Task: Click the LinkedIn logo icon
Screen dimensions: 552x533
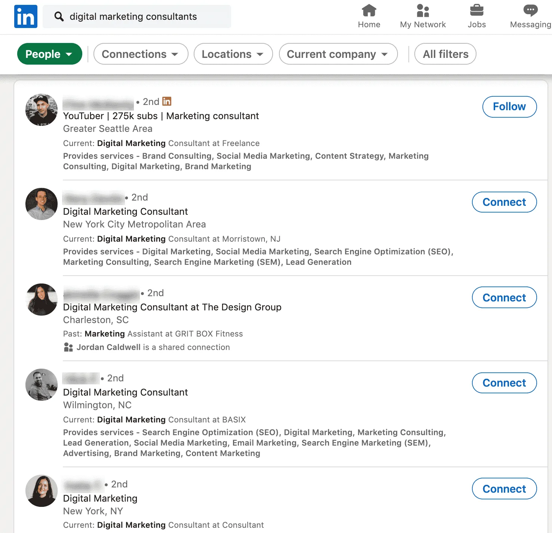Action: [x=26, y=16]
